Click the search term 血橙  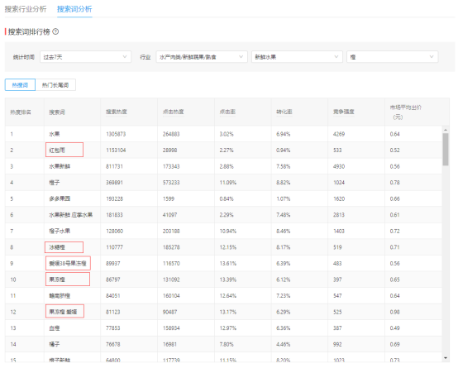[55, 328]
